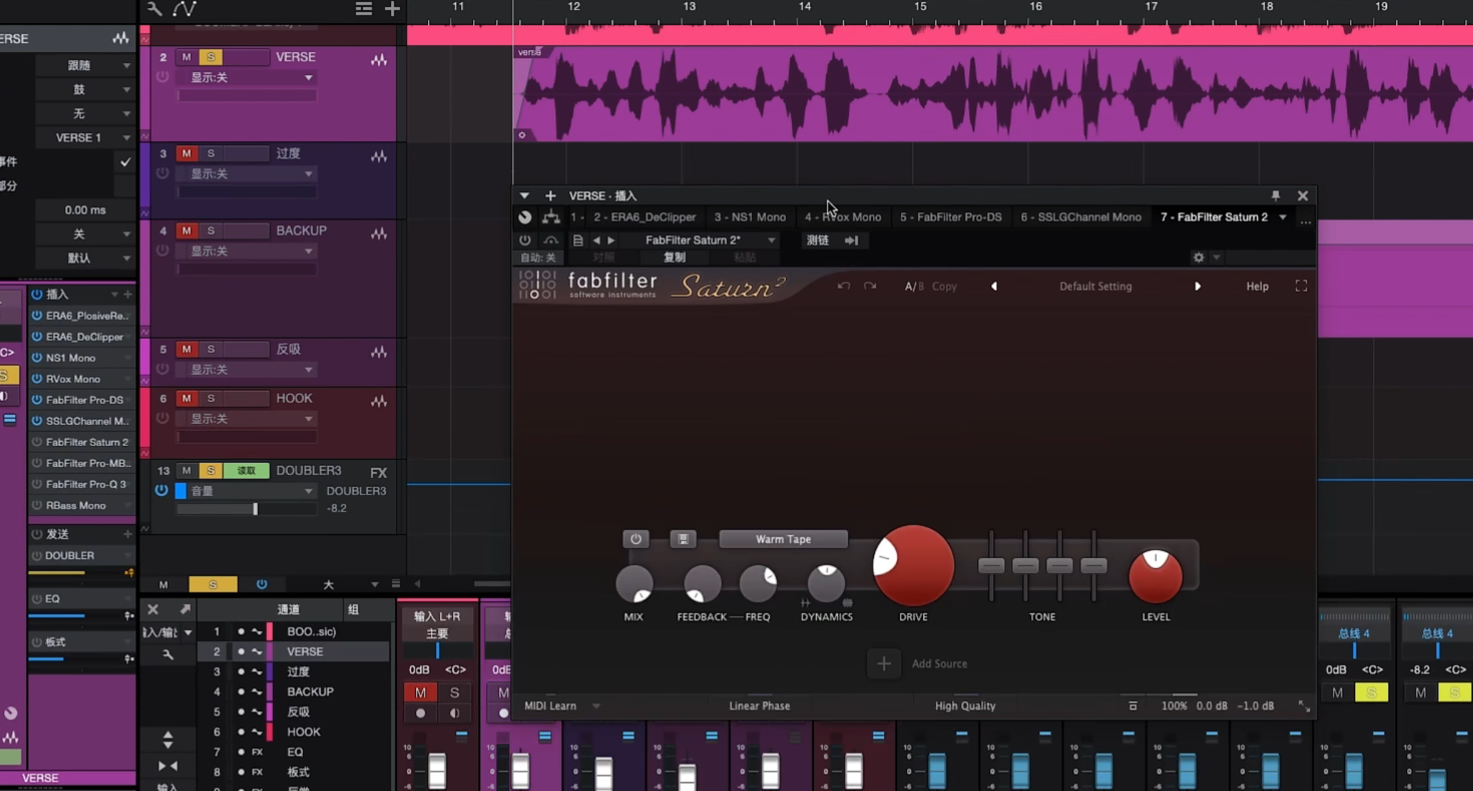Toggle Saturn 2 full screen icon
This screenshot has height=791, width=1473.
point(1301,286)
